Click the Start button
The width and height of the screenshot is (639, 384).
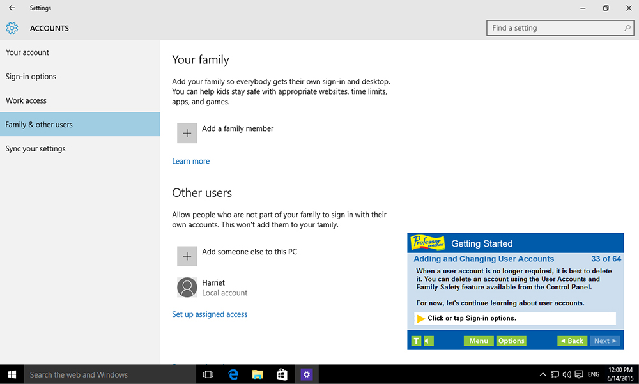point(10,374)
